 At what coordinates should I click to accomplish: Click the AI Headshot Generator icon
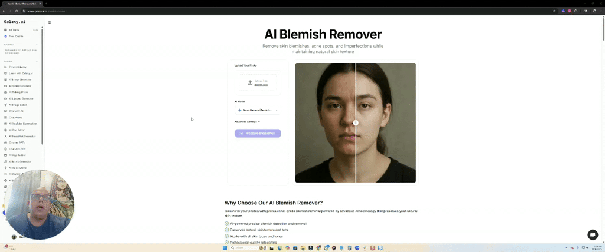point(5,136)
